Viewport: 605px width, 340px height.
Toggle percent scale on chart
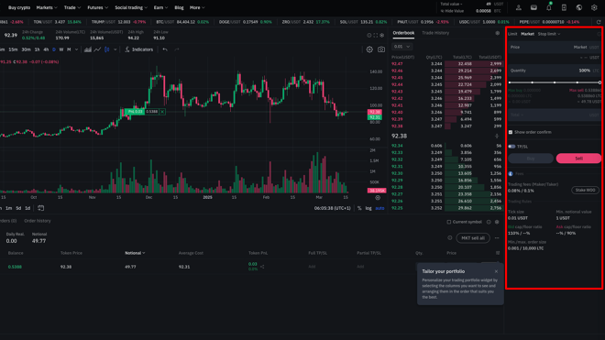tap(359, 208)
